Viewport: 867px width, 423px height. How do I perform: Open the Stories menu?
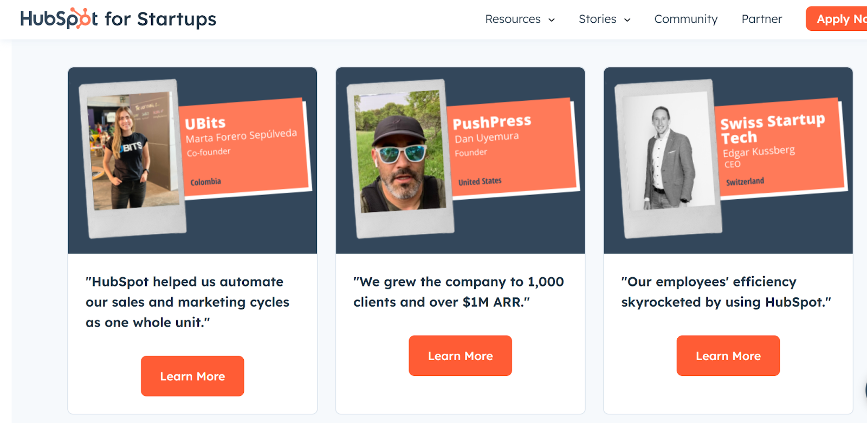tap(604, 19)
